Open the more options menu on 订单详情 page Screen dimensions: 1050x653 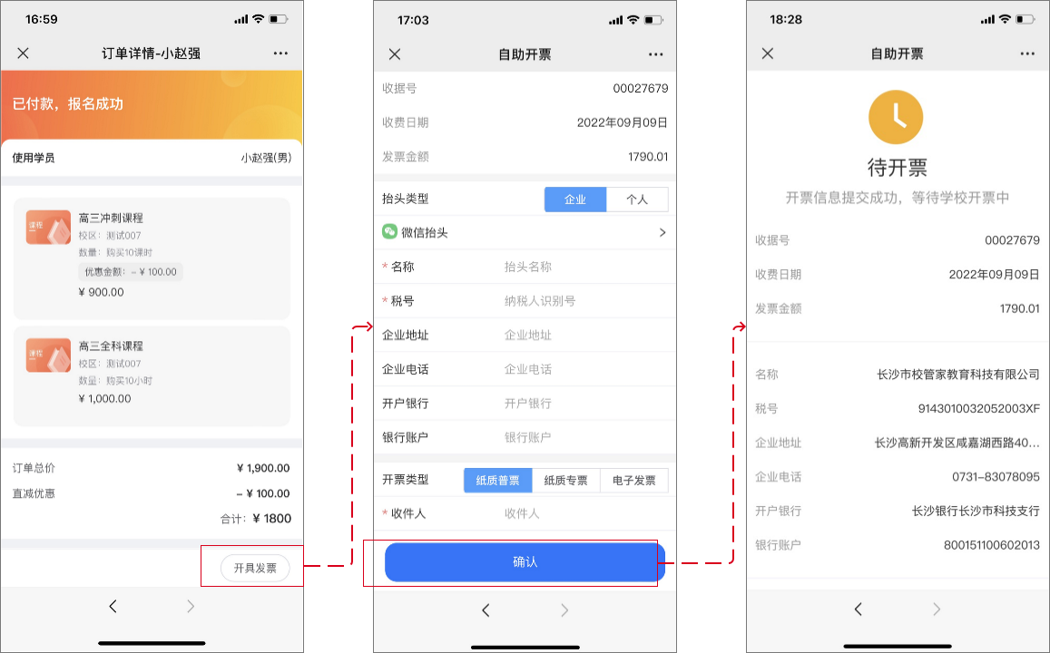click(x=280, y=54)
